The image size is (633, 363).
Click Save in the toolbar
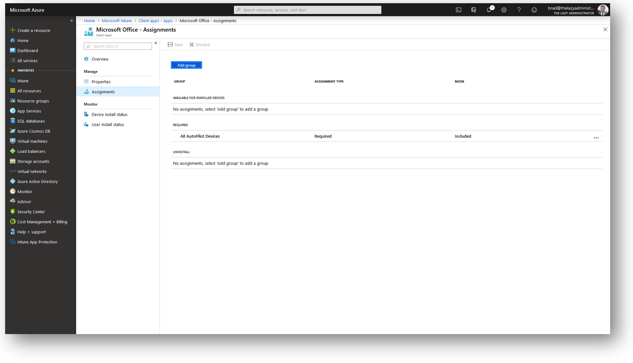coord(175,45)
